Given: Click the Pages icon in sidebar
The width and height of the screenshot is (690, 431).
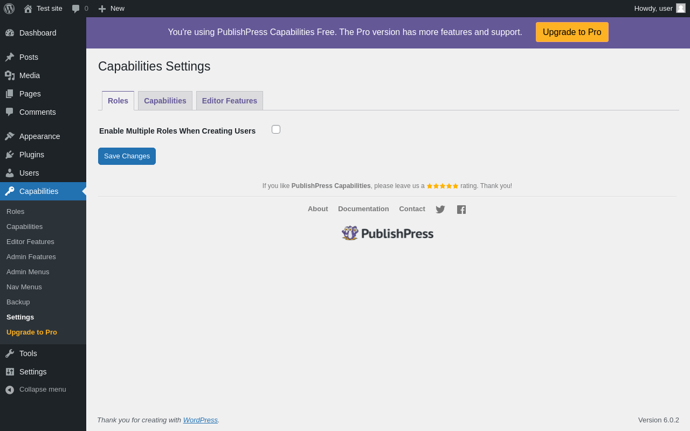Looking at the screenshot, I should tap(10, 94).
